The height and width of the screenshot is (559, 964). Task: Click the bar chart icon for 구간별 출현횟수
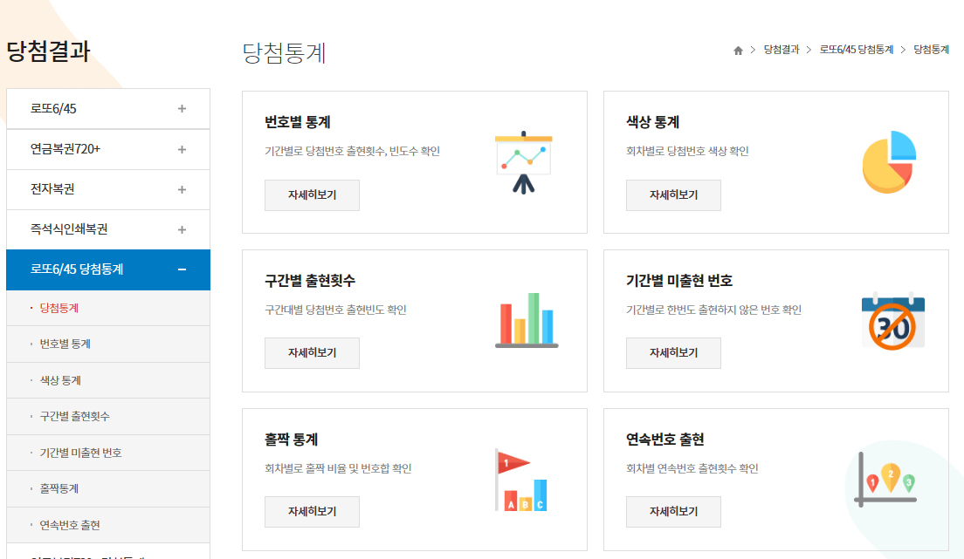pos(527,320)
